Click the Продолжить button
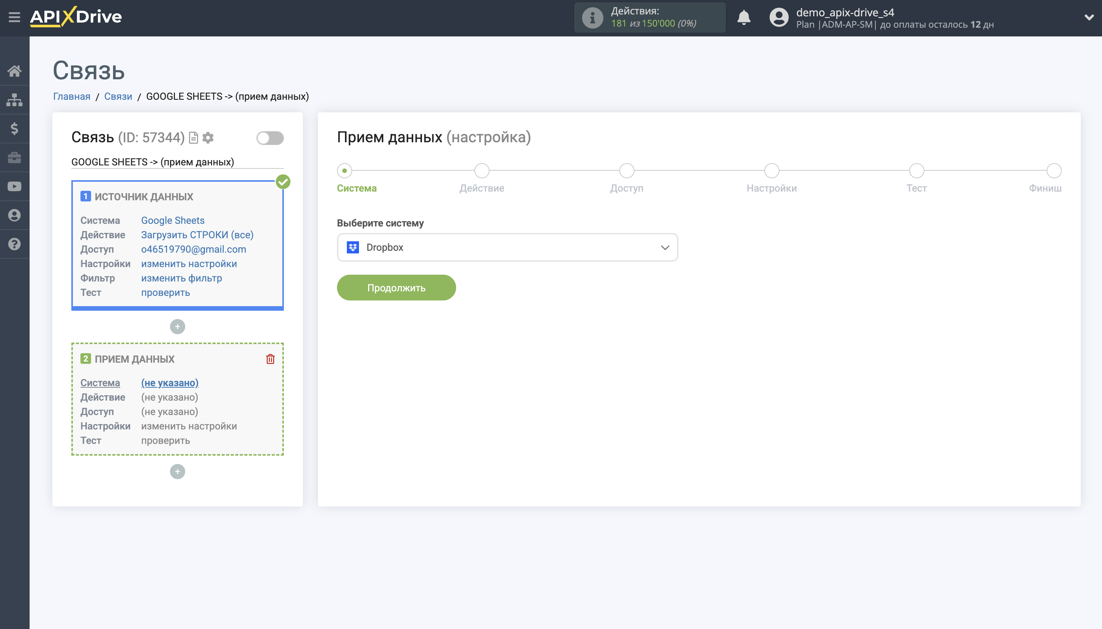Screen dimensions: 1102x629 [x=396, y=287]
